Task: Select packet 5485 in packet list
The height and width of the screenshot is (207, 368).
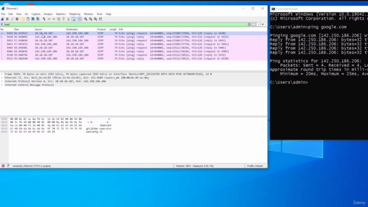Action: [x=133, y=48]
